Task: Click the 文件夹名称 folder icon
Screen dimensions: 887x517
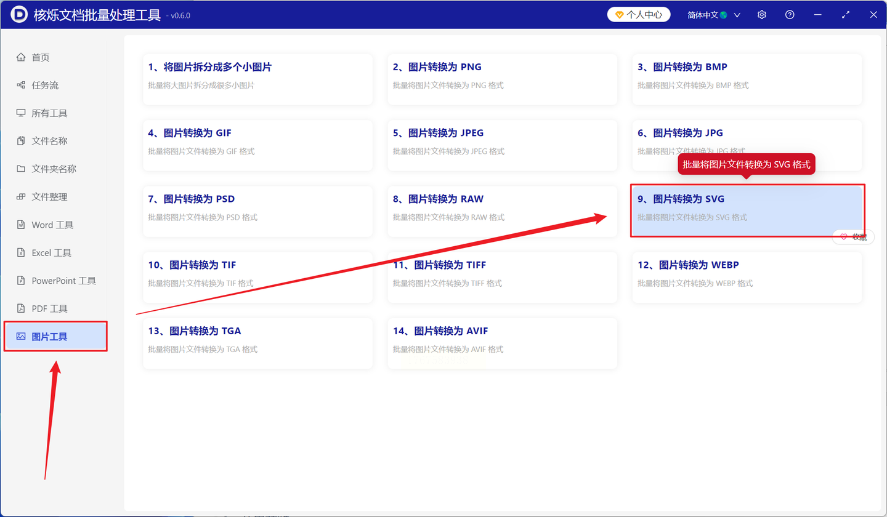Action: click(x=21, y=169)
